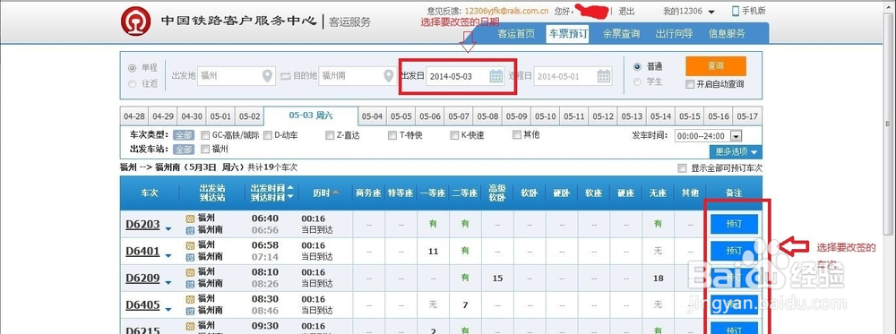Open 我的12306 dropdown menu
Screen dimensions: 896x334
tap(689, 12)
